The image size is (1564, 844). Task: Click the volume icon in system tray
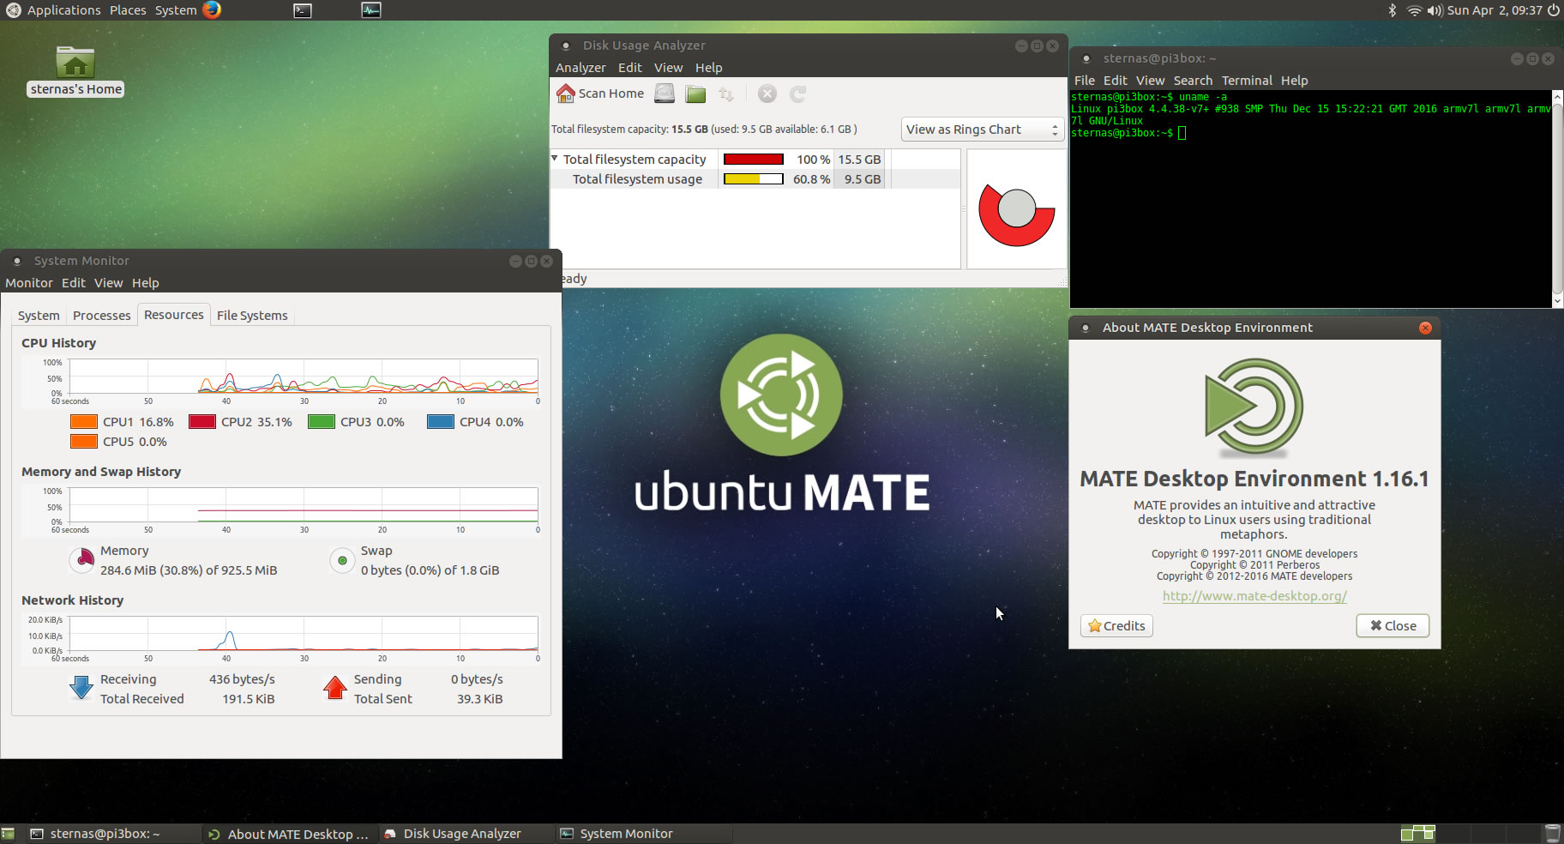(1435, 10)
